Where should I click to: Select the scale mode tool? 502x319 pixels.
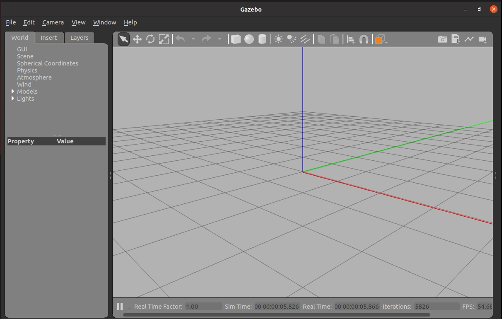click(x=164, y=39)
